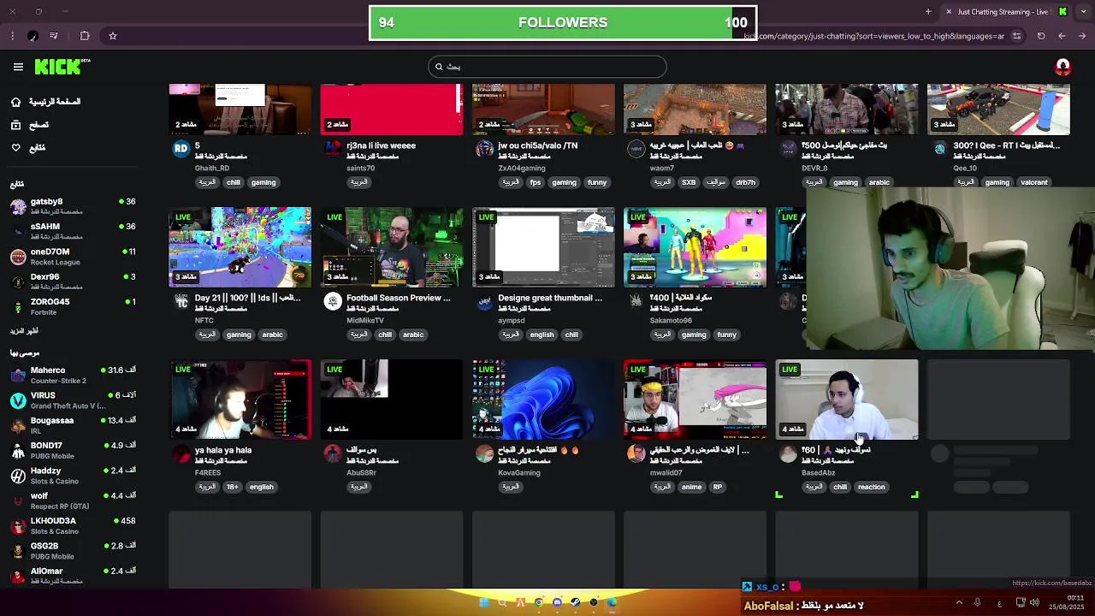1095x616 pixels.
Task: Expand the system tray hidden icons chevron
Action: [x=959, y=602]
